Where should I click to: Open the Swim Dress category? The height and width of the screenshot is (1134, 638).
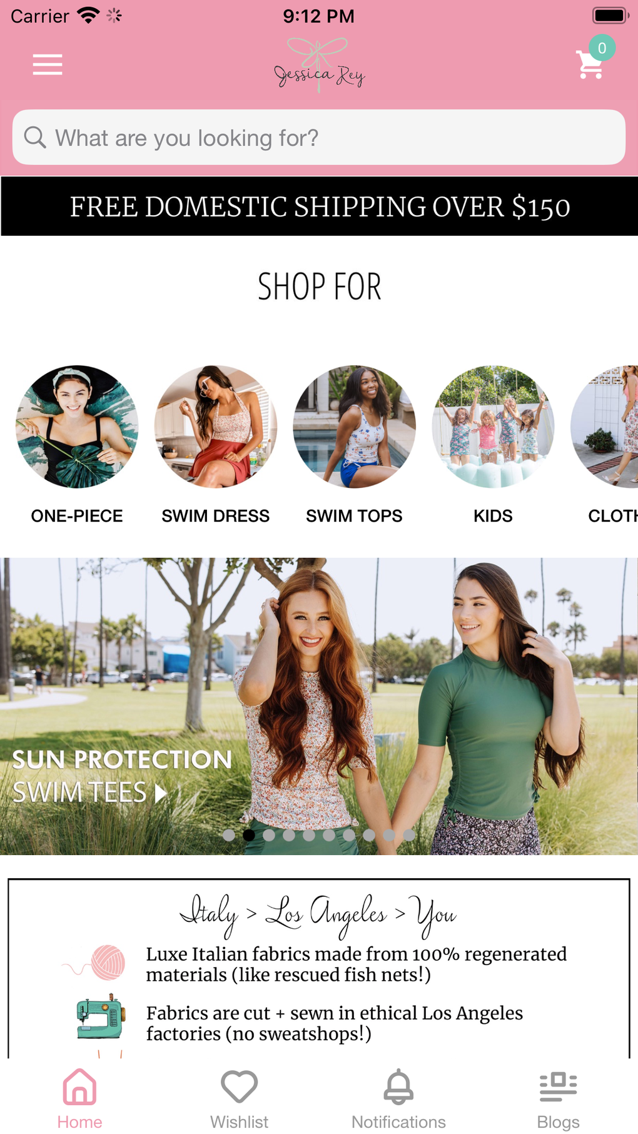[x=216, y=427]
